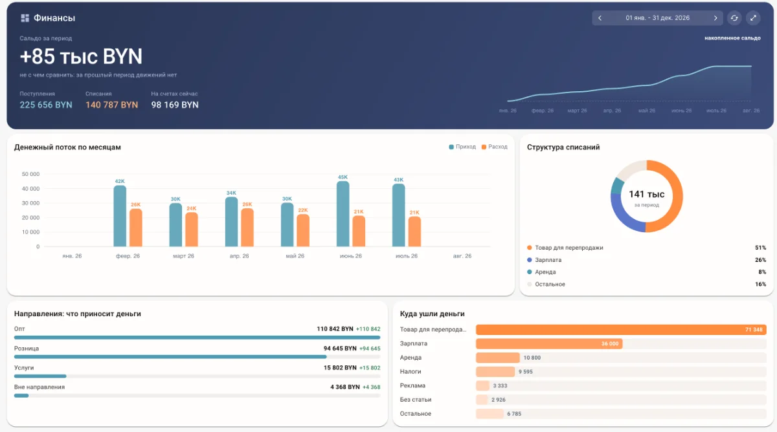Click the июль 26 income bar 43K
This screenshot has width=777, height=432.
[x=399, y=215]
